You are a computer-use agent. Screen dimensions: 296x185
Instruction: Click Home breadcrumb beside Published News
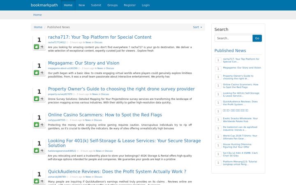click(x=38, y=27)
